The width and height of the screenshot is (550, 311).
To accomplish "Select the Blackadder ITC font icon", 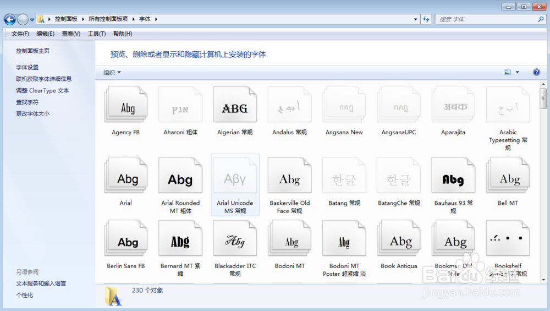I will click(235, 238).
